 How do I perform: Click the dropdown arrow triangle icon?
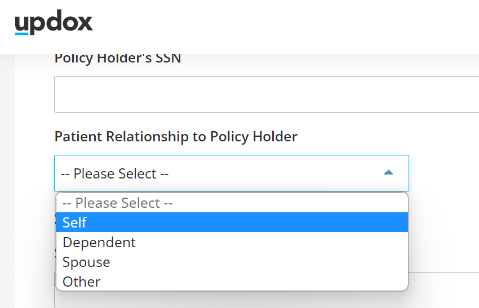[x=388, y=172]
